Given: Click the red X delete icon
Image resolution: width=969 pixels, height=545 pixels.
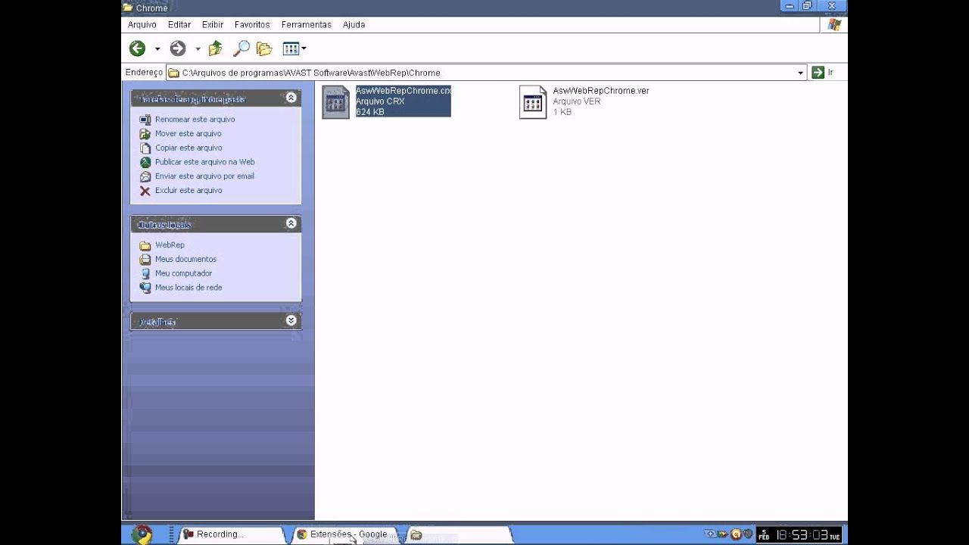Looking at the screenshot, I should pyautogui.click(x=145, y=191).
